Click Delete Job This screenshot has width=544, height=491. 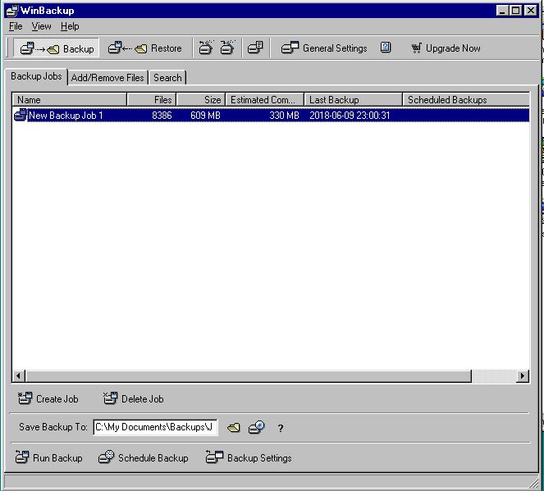point(134,399)
